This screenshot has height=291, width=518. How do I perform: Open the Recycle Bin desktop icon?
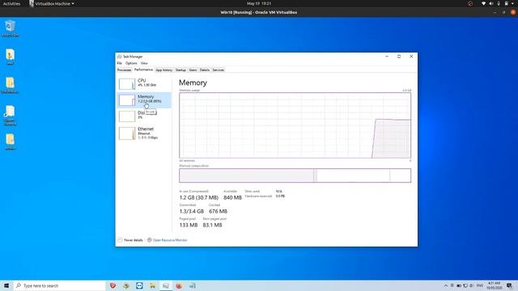pos(11,28)
